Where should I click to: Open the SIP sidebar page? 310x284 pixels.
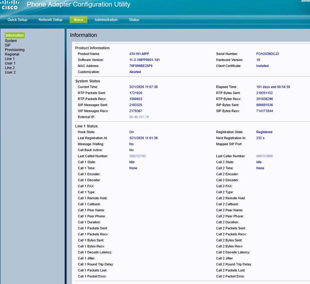pyautogui.click(x=8, y=45)
